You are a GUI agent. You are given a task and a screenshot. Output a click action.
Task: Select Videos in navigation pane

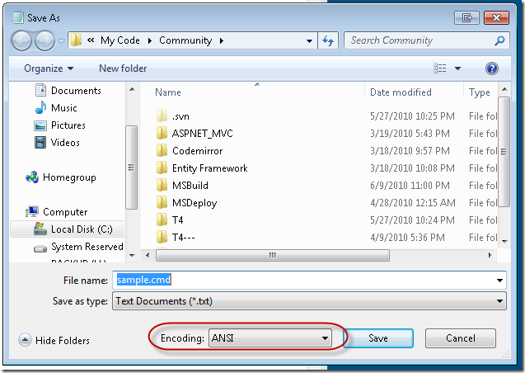coord(65,143)
